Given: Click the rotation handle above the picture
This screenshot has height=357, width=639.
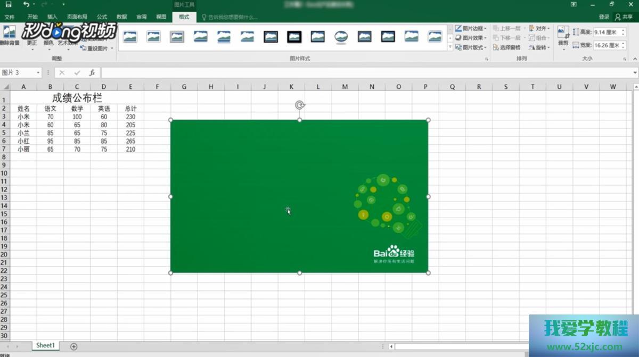Looking at the screenshot, I should (300, 105).
